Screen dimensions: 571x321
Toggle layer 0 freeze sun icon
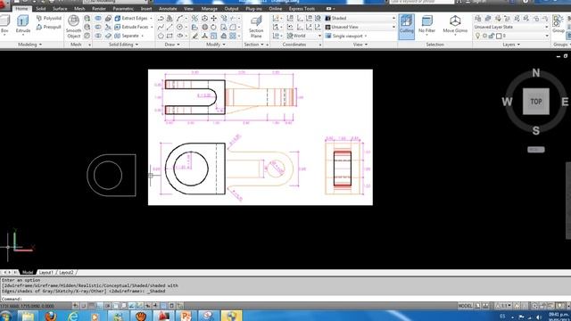point(484,36)
